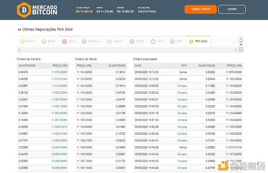268x173 pixels.
Task: Select the XRP coin icon
Action: [172, 41]
